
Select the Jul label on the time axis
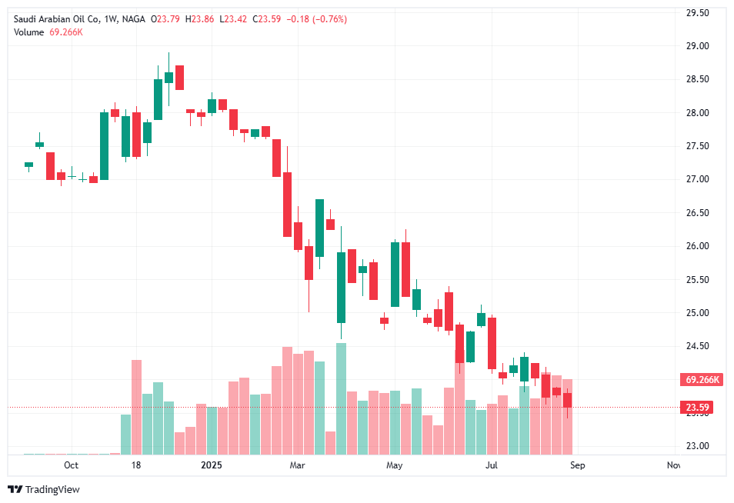point(492,465)
